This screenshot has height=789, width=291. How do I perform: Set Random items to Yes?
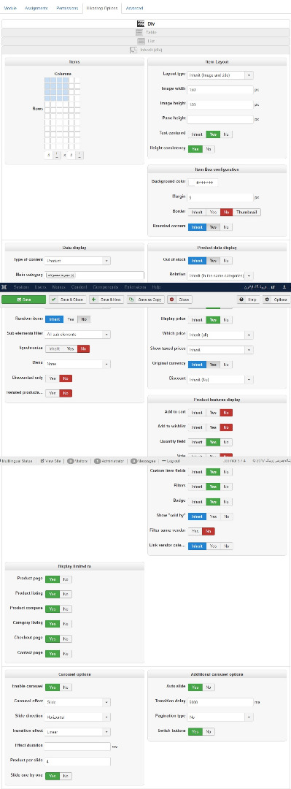point(70,319)
